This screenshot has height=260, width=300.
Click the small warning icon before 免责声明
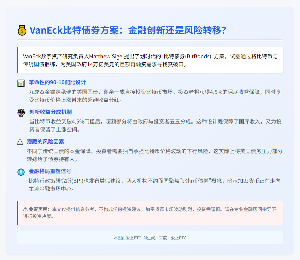point(25,209)
